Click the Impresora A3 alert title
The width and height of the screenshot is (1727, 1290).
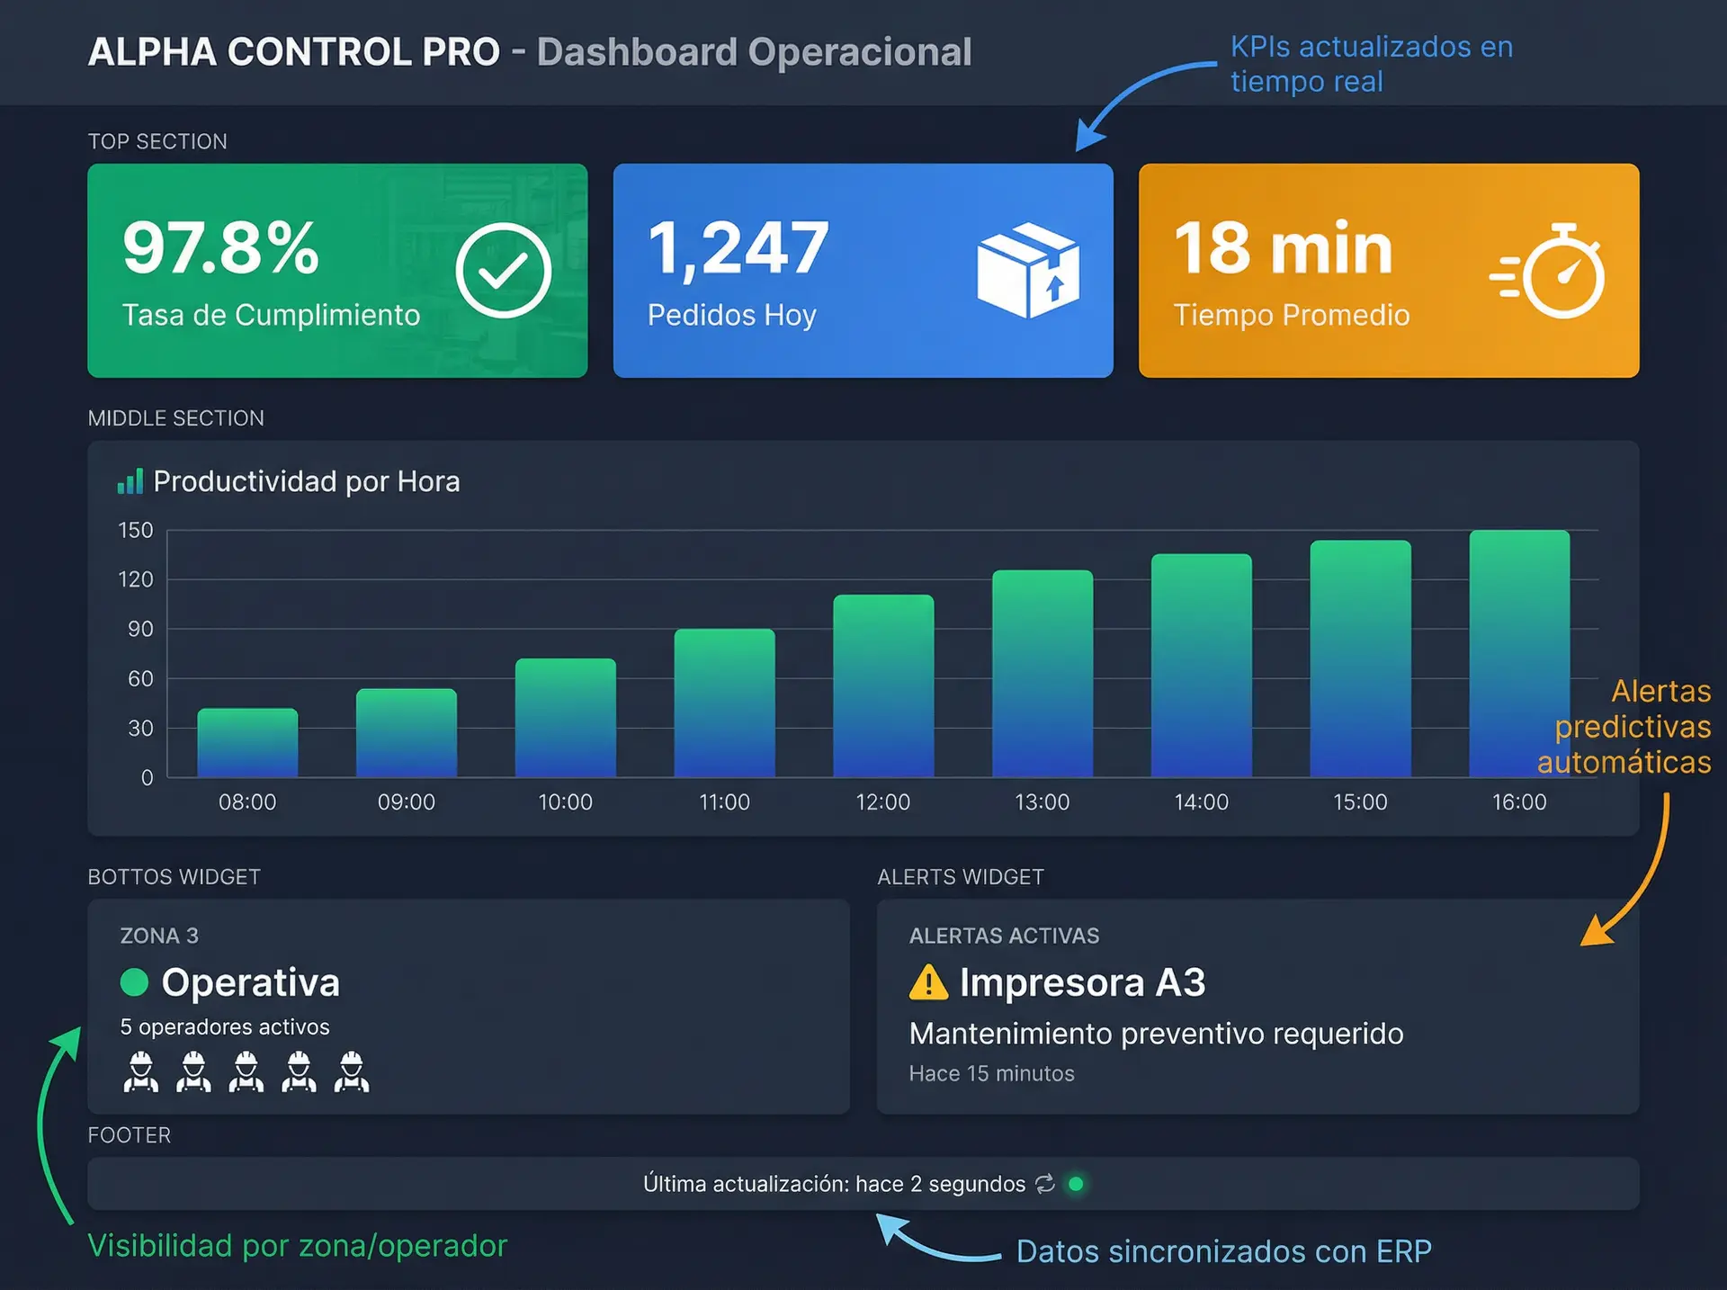click(x=1082, y=982)
